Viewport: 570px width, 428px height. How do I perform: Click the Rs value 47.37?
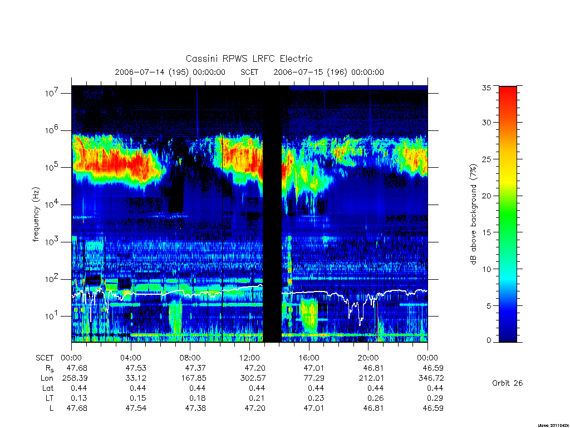(195, 368)
